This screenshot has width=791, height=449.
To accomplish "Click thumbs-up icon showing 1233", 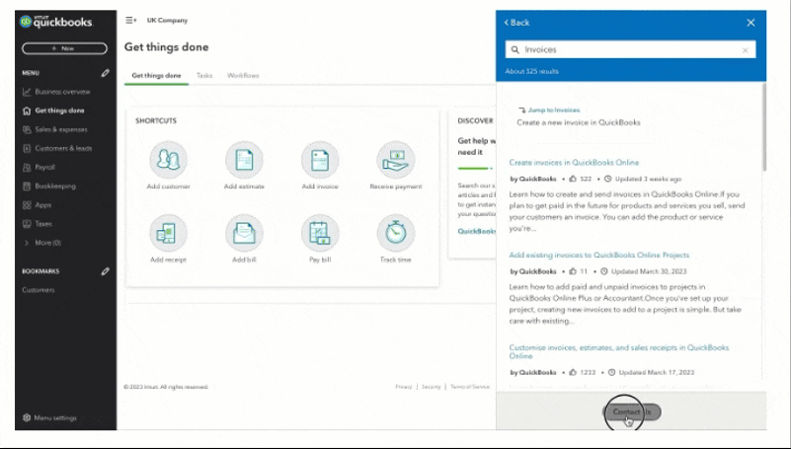I will click(573, 372).
